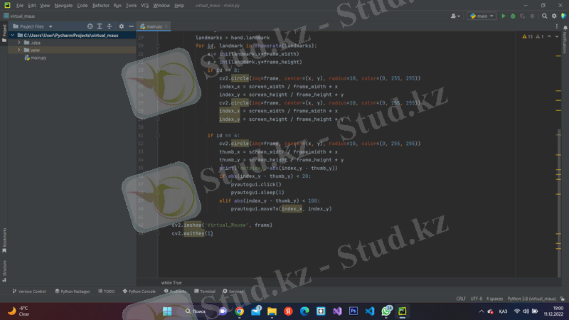
Task: Expand the .idea folder
Action: pyautogui.click(x=19, y=43)
